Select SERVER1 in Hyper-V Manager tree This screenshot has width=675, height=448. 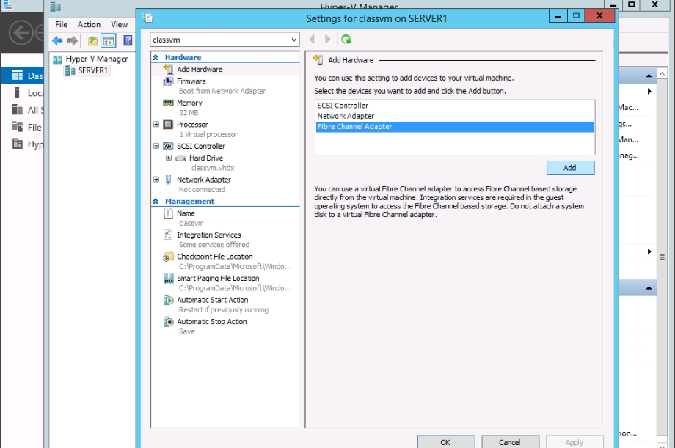92,71
